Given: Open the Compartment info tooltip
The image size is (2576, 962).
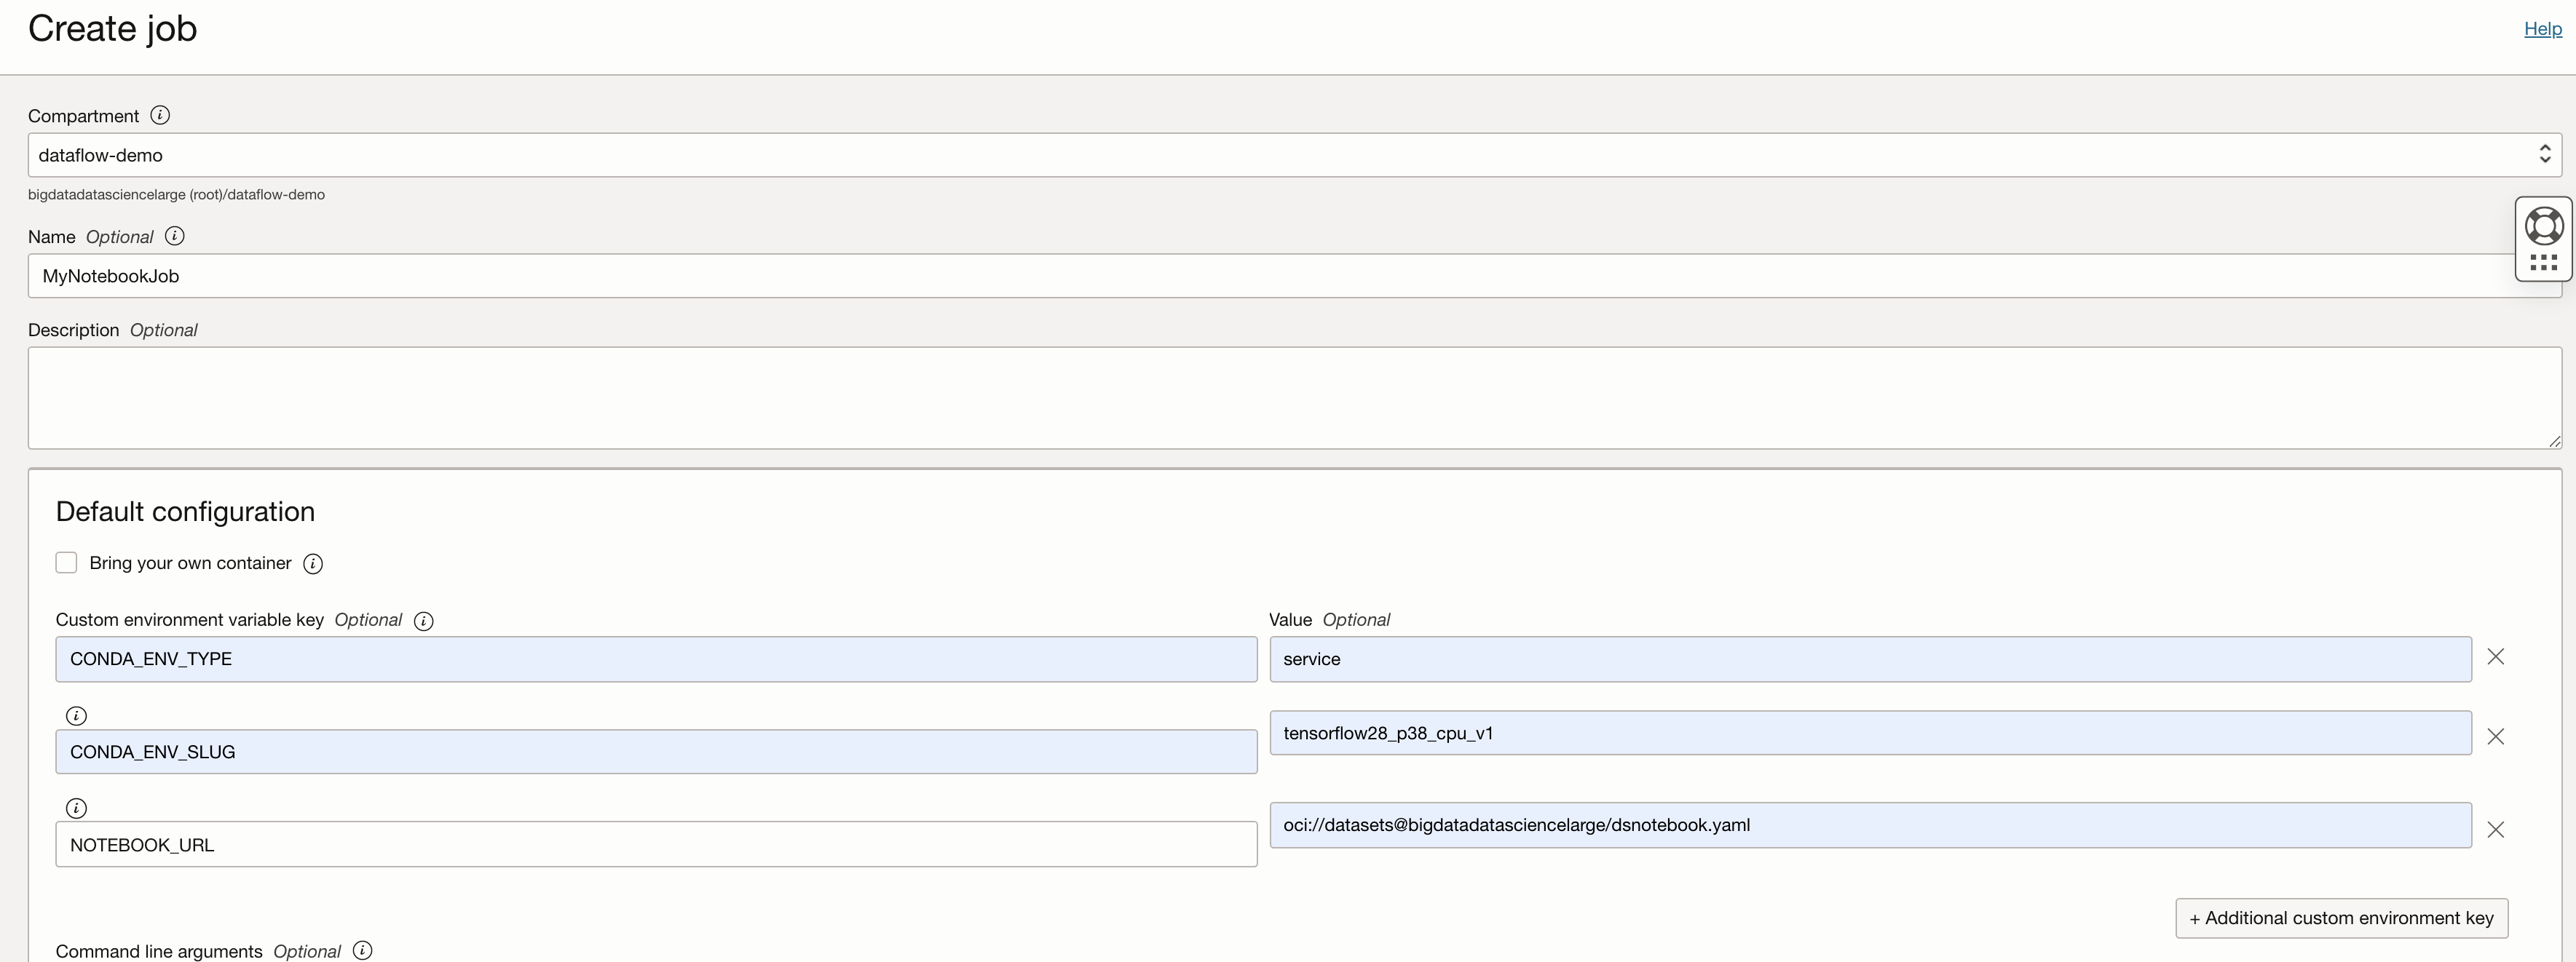Looking at the screenshot, I should pyautogui.click(x=160, y=115).
